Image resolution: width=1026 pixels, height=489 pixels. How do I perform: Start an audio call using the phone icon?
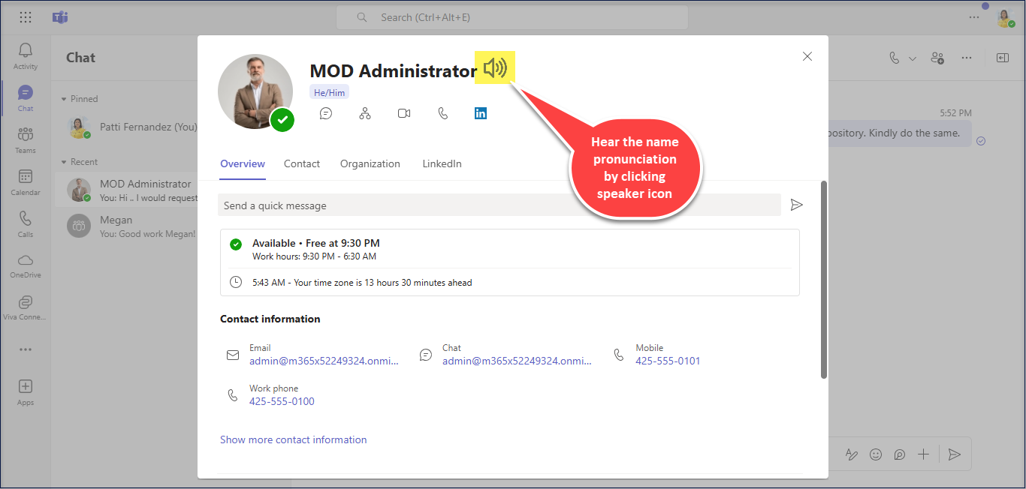point(442,112)
